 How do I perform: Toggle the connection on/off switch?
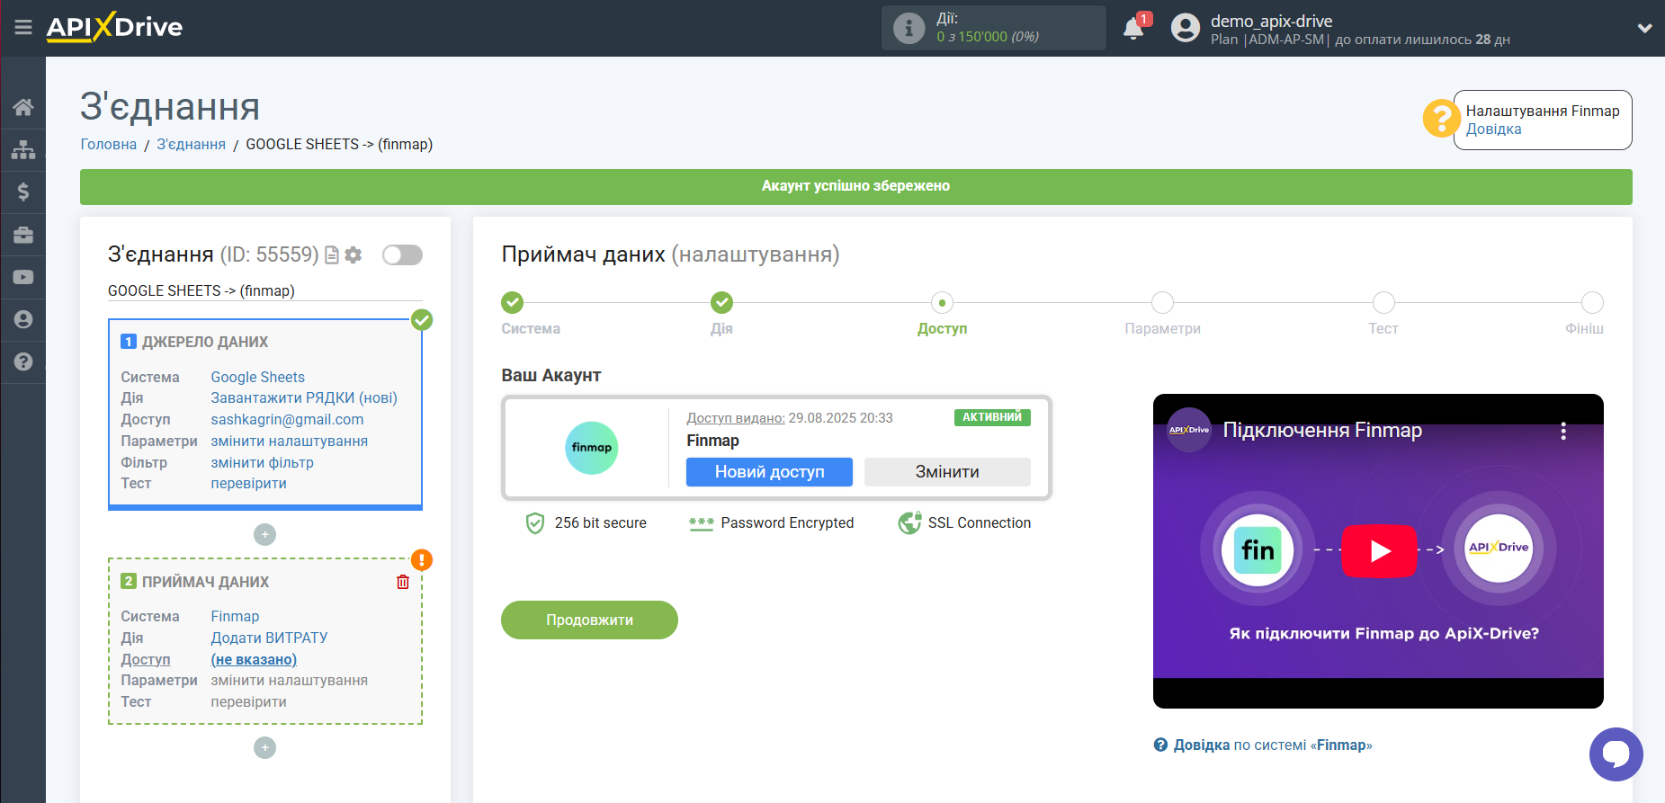402,255
